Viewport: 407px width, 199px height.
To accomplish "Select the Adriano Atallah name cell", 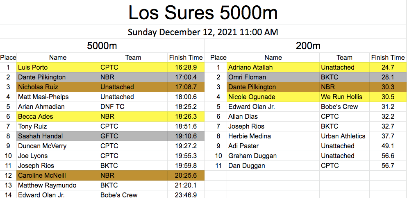I will 273,67.
